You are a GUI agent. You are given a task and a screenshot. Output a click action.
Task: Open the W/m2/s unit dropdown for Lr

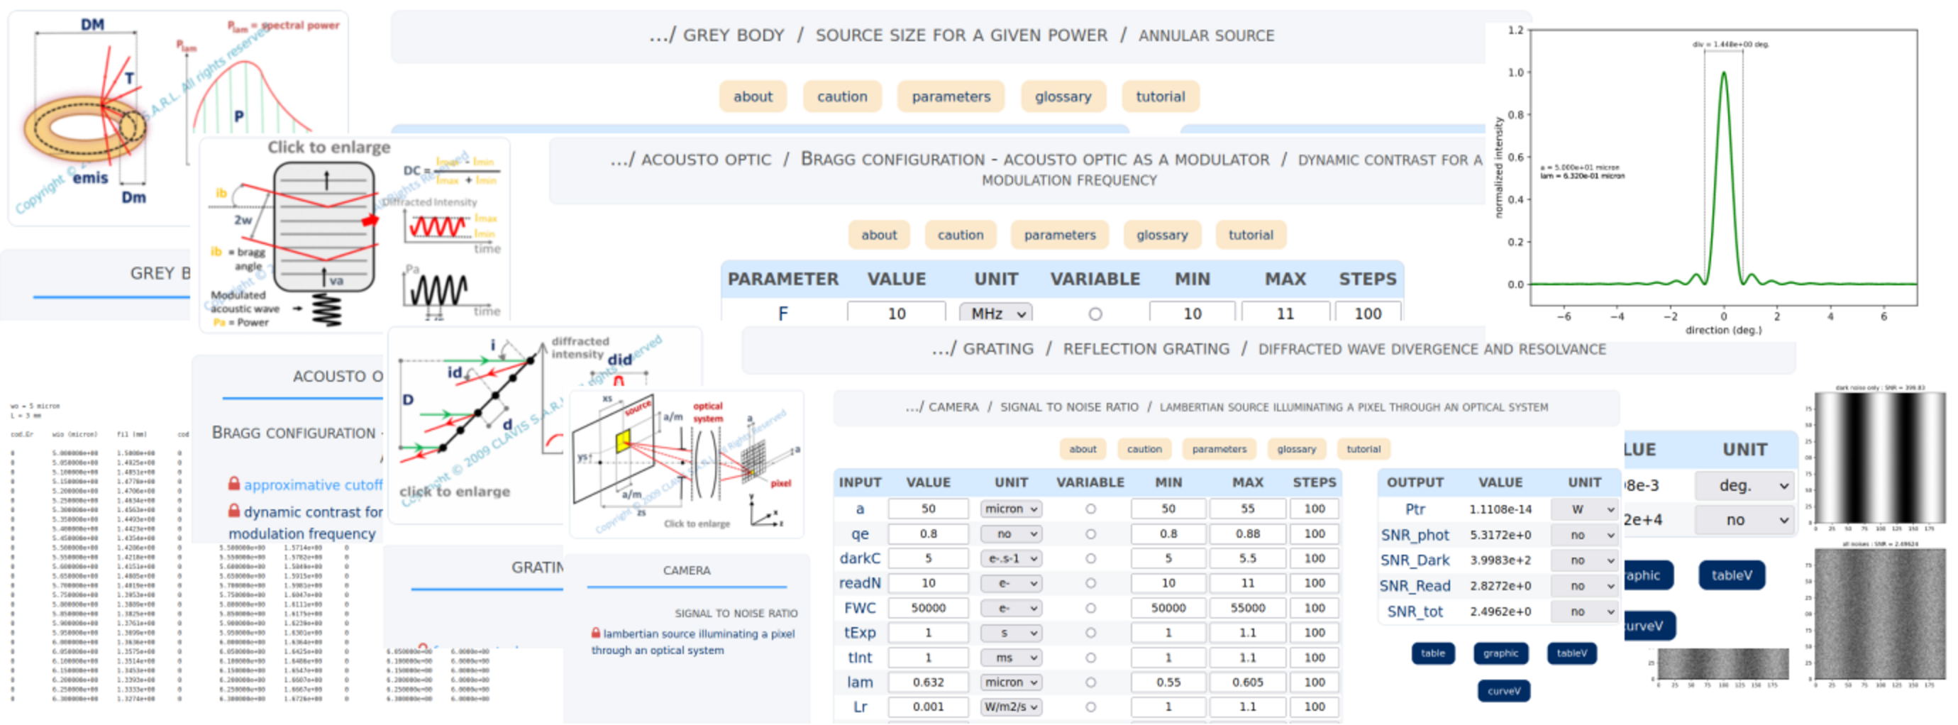click(x=1011, y=707)
